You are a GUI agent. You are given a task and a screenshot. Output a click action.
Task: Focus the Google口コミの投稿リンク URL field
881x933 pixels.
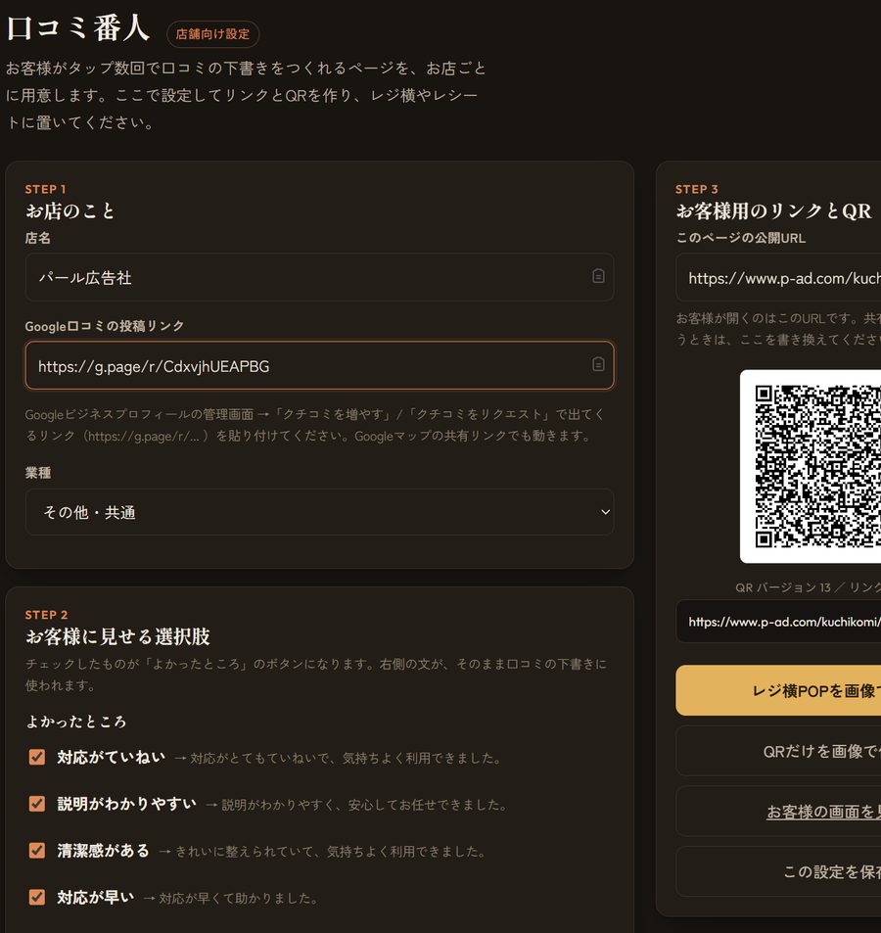coord(319,365)
